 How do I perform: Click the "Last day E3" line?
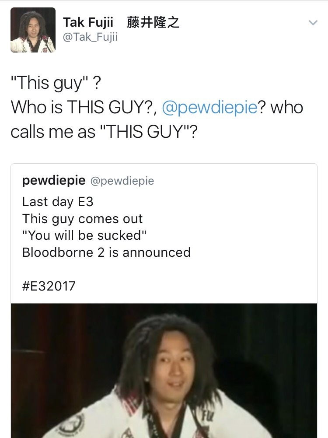pyautogui.click(x=58, y=202)
